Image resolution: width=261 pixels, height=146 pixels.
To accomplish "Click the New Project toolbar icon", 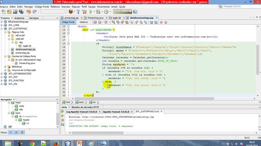I will [9, 12].
